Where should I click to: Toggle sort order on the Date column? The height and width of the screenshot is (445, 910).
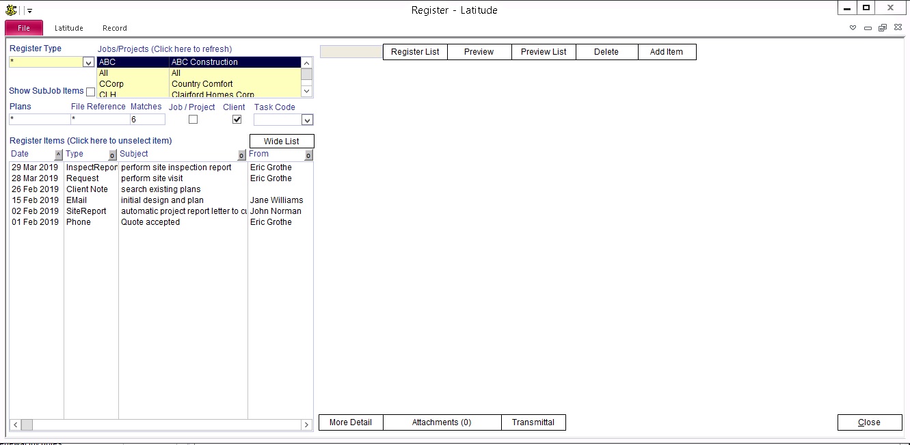click(x=58, y=154)
